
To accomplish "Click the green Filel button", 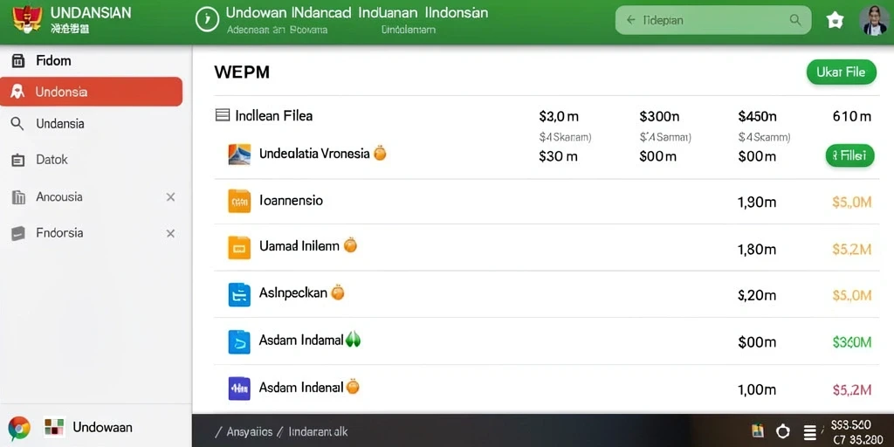I will 849,155.
